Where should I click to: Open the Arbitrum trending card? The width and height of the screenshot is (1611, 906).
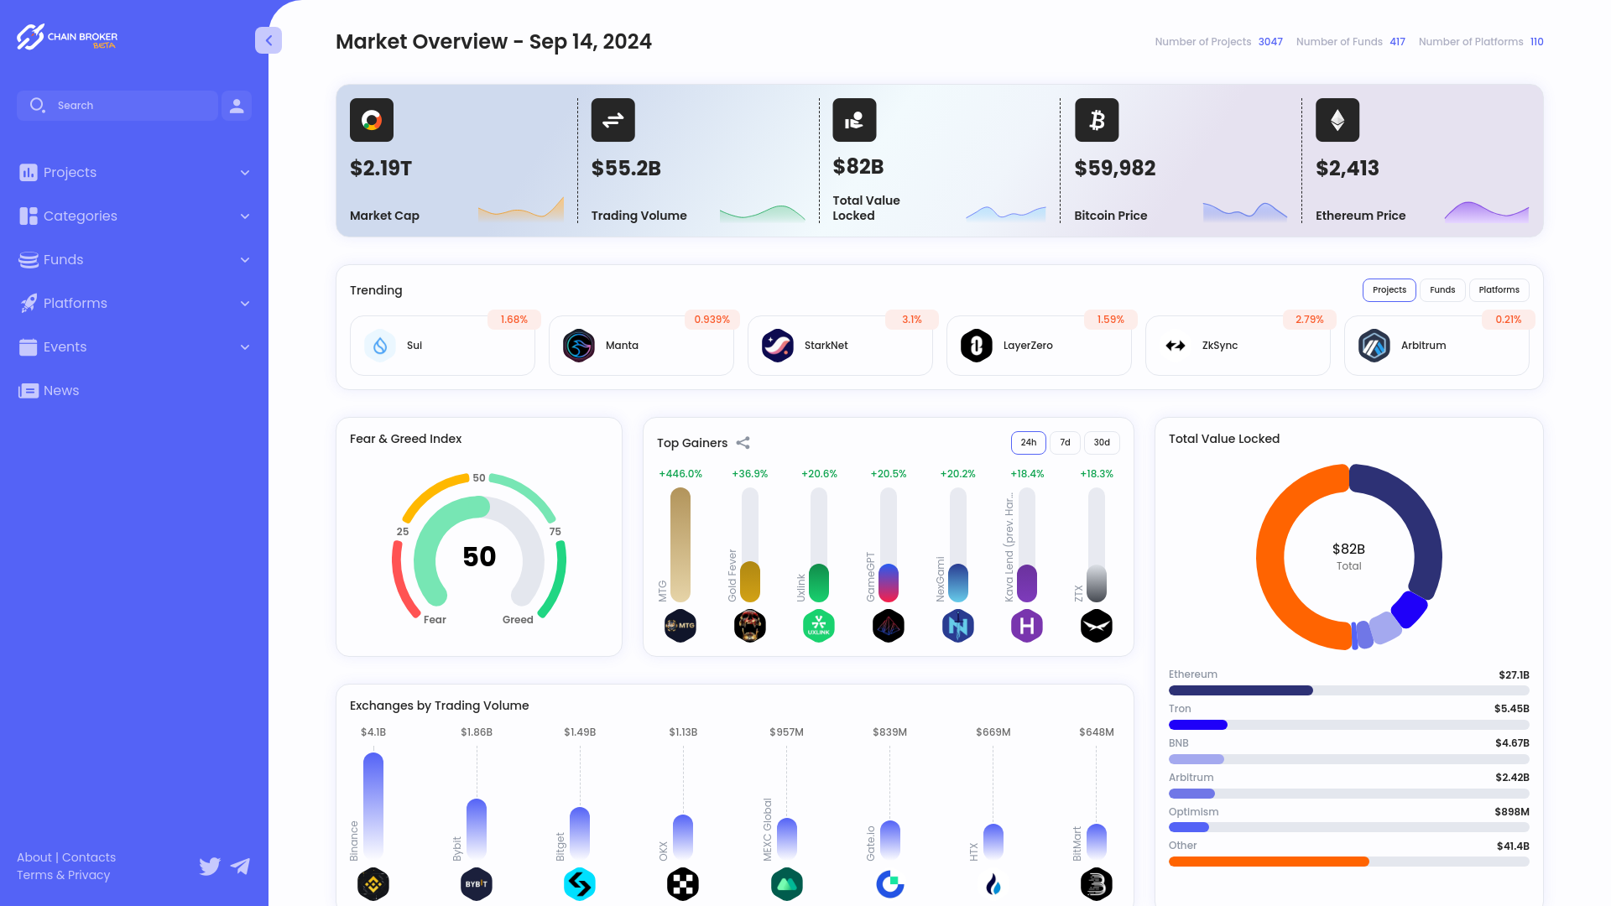[1436, 346]
